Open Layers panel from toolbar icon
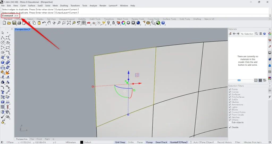 pos(118,23)
